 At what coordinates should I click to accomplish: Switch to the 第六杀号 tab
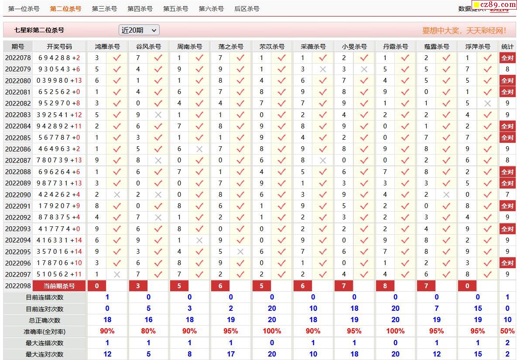tap(211, 9)
